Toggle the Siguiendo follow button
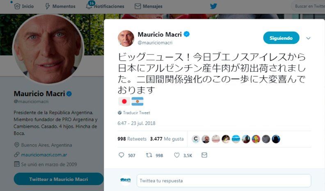Image resolution: width=325 pixels, height=191 pixels. coord(281,38)
